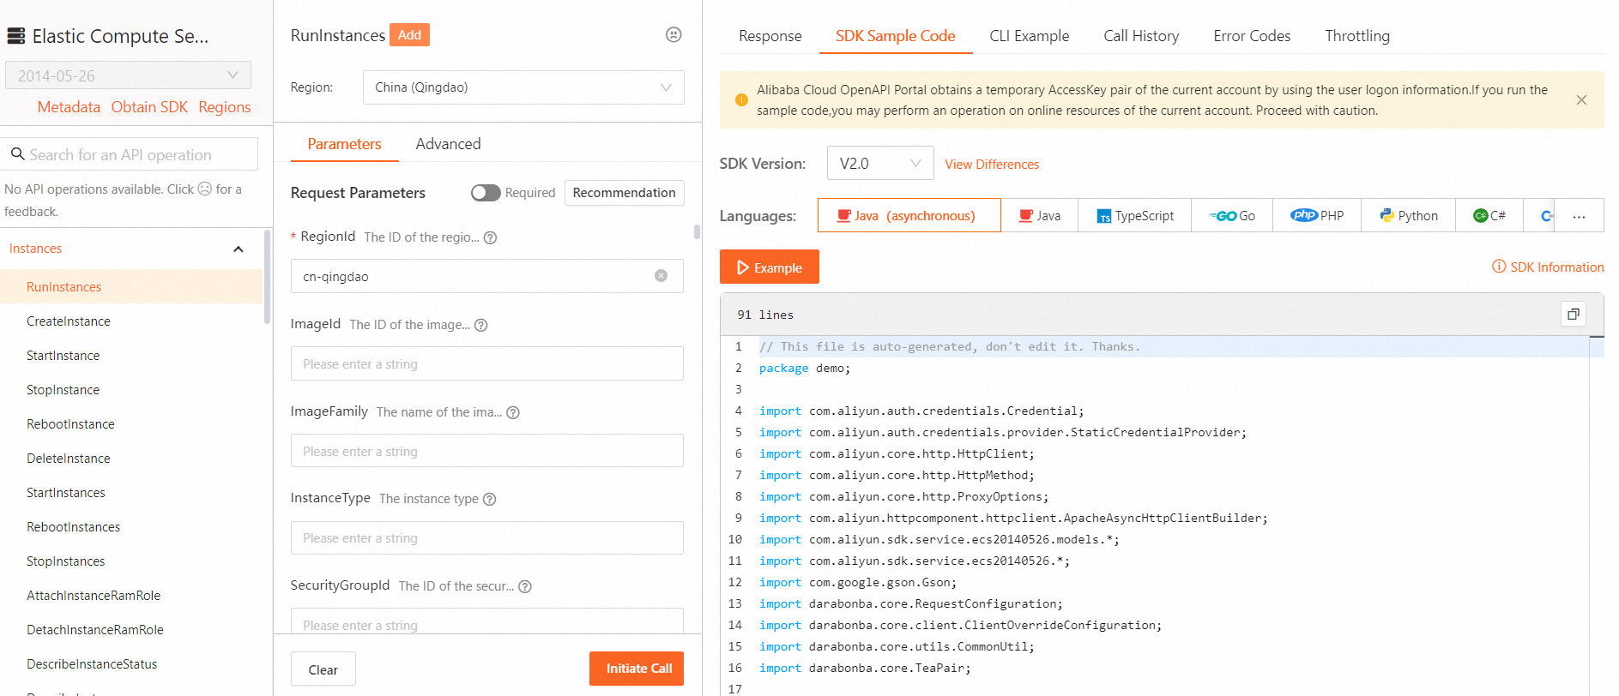This screenshot has width=1619, height=696.
Task: Click the Recommendation button
Action: pyautogui.click(x=624, y=193)
